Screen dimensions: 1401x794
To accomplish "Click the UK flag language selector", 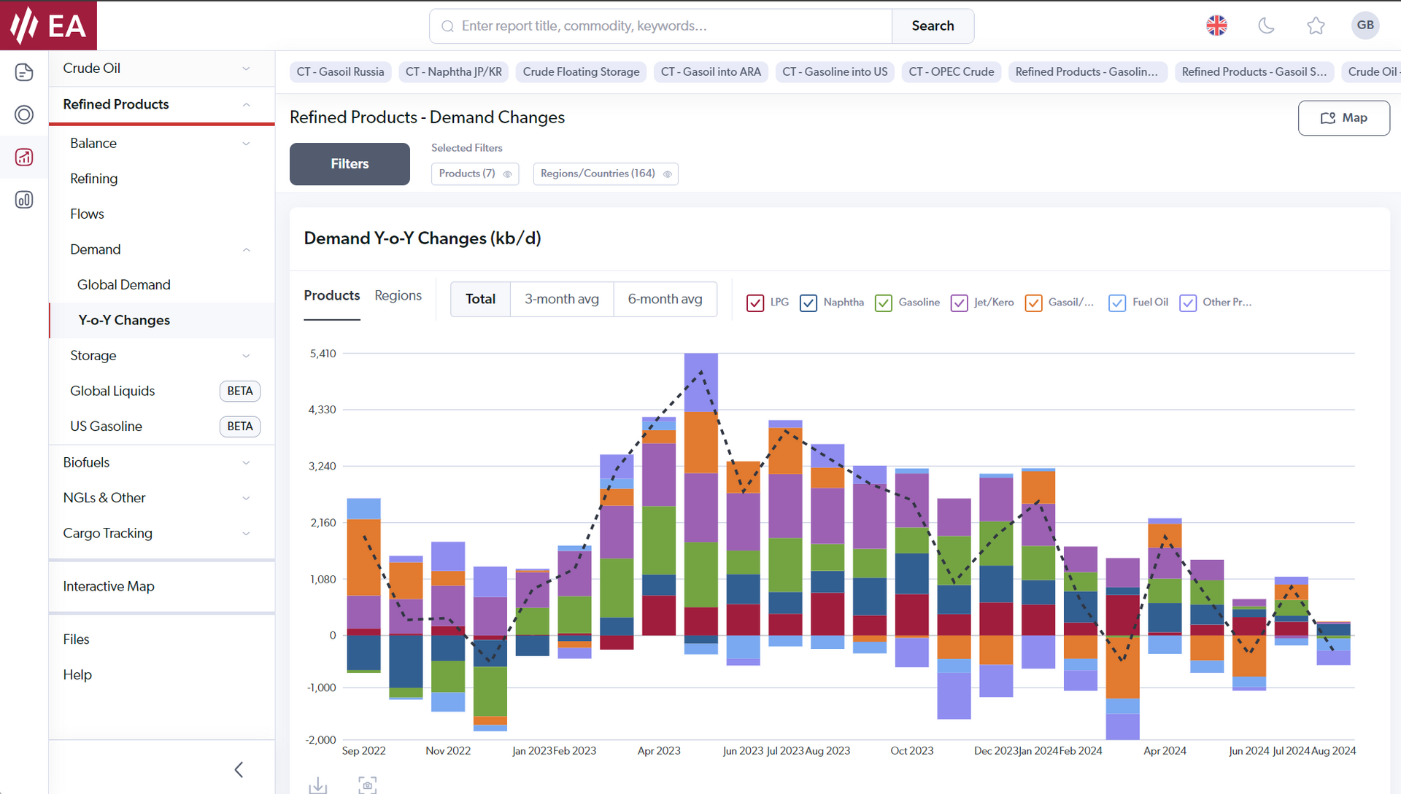I will point(1216,26).
